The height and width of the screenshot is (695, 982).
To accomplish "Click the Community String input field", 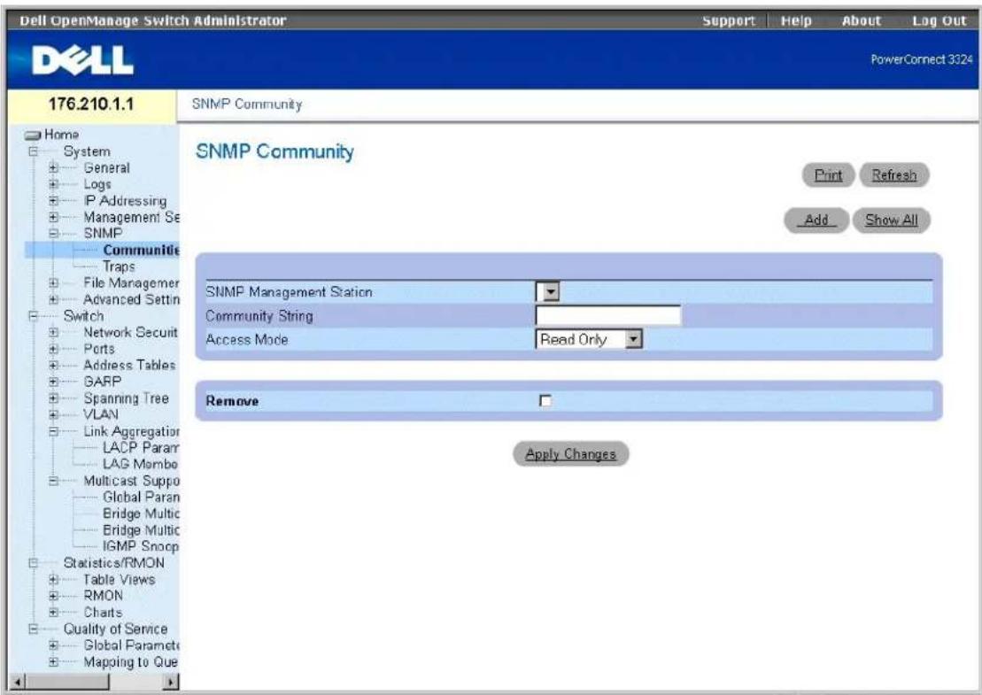I will (608, 315).
